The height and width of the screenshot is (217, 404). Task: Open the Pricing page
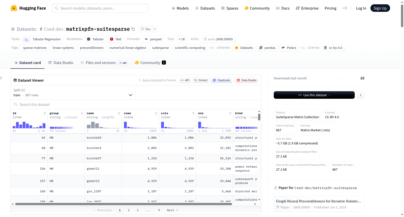pyautogui.click(x=331, y=8)
